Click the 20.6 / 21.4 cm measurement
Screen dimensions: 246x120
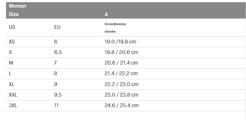click(x=121, y=63)
